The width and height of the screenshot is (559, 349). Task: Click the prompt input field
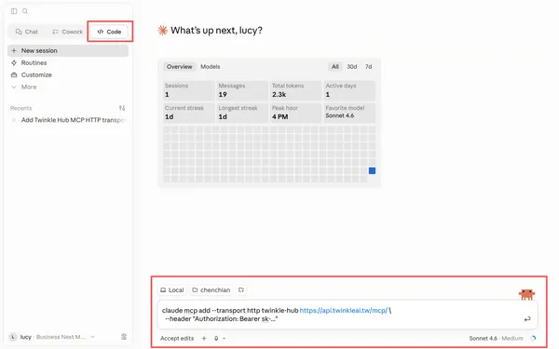point(348,315)
